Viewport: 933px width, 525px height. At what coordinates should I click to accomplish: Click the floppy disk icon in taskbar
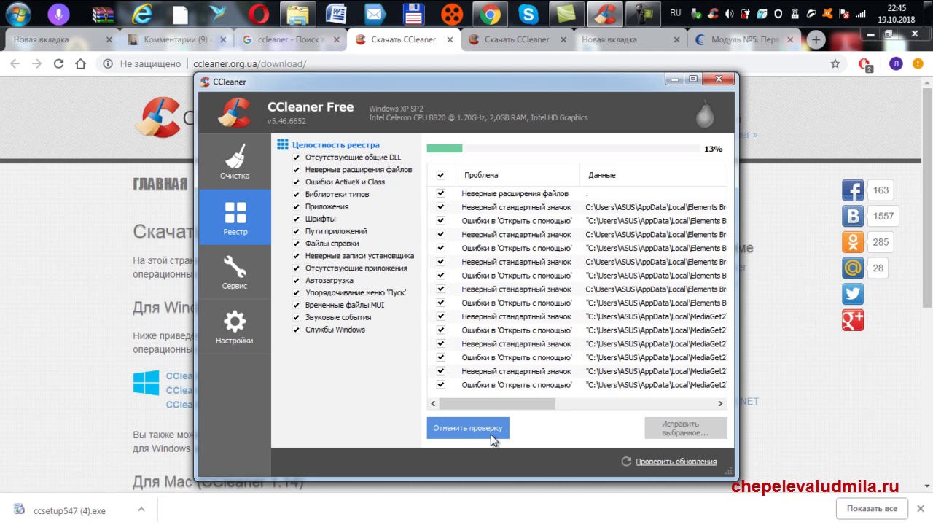point(413,14)
